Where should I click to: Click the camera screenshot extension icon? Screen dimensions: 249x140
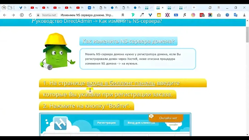coord(219,15)
